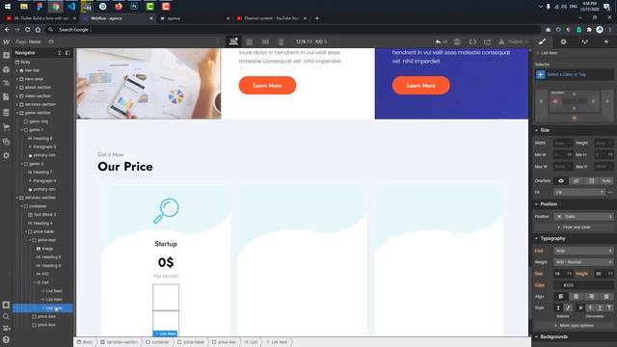The image size is (617, 347).
Task: Open the Symbols cube icon in left sidebar
Action: (x=7, y=69)
